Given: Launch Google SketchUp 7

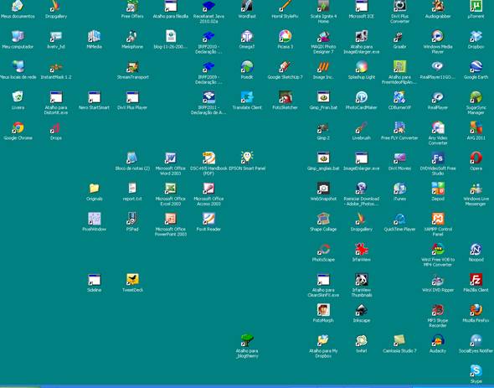Looking at the screenshot, I should click(285, 66).
